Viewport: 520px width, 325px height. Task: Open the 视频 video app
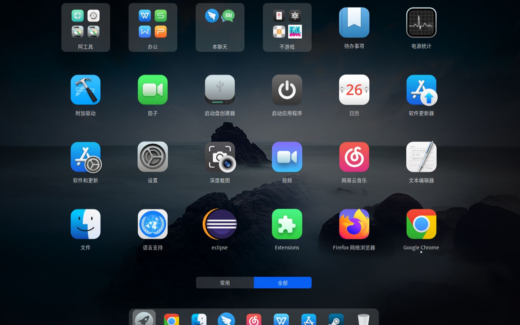287,157
